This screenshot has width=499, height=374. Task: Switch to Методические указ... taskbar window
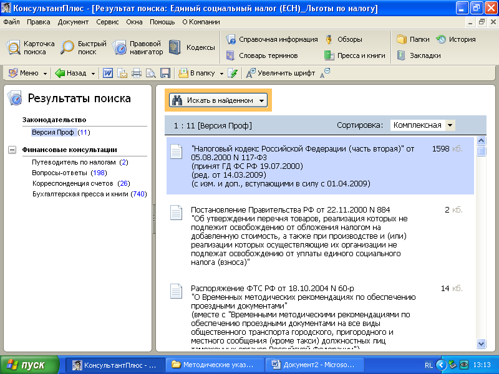(215, 365)
